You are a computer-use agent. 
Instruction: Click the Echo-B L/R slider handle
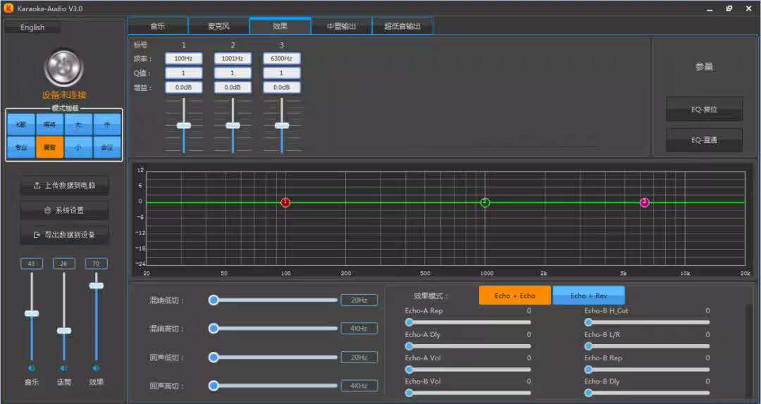tap(588, 346)
